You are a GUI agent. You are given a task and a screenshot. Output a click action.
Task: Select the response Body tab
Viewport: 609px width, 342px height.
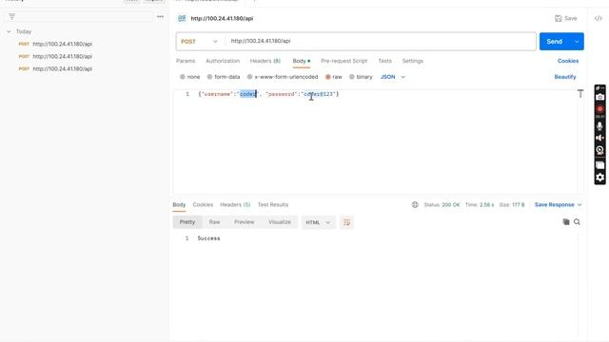179,205
